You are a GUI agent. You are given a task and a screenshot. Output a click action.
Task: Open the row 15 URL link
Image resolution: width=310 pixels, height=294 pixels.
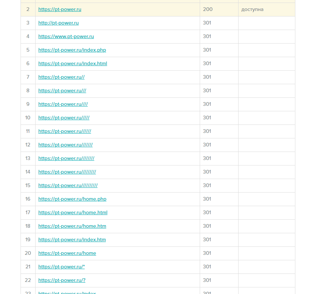(x=68, y=186)
